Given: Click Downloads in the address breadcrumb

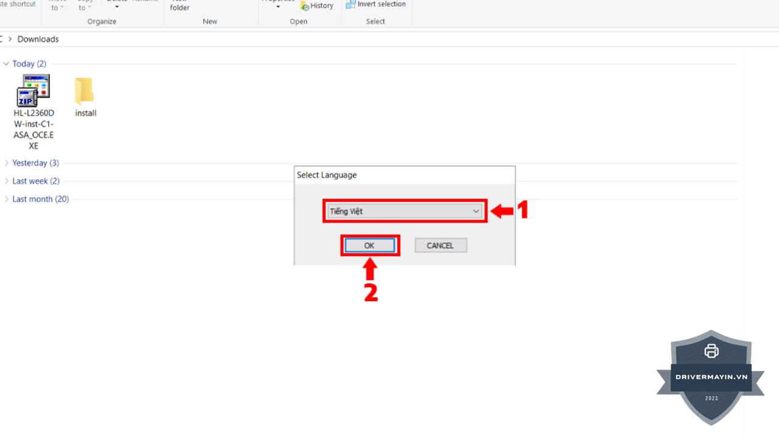Looking at the screenshot, I should pyautogui.click(x=38, y=39).
